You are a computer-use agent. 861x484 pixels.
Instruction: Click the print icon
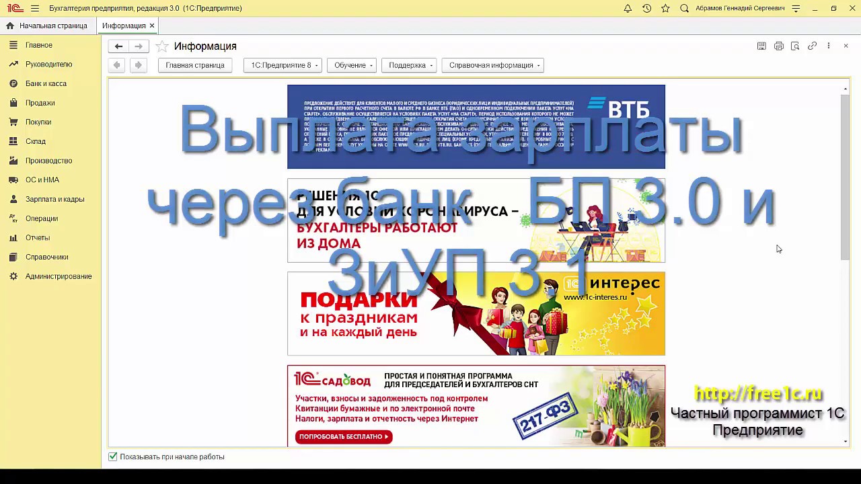tap(779, 46)
